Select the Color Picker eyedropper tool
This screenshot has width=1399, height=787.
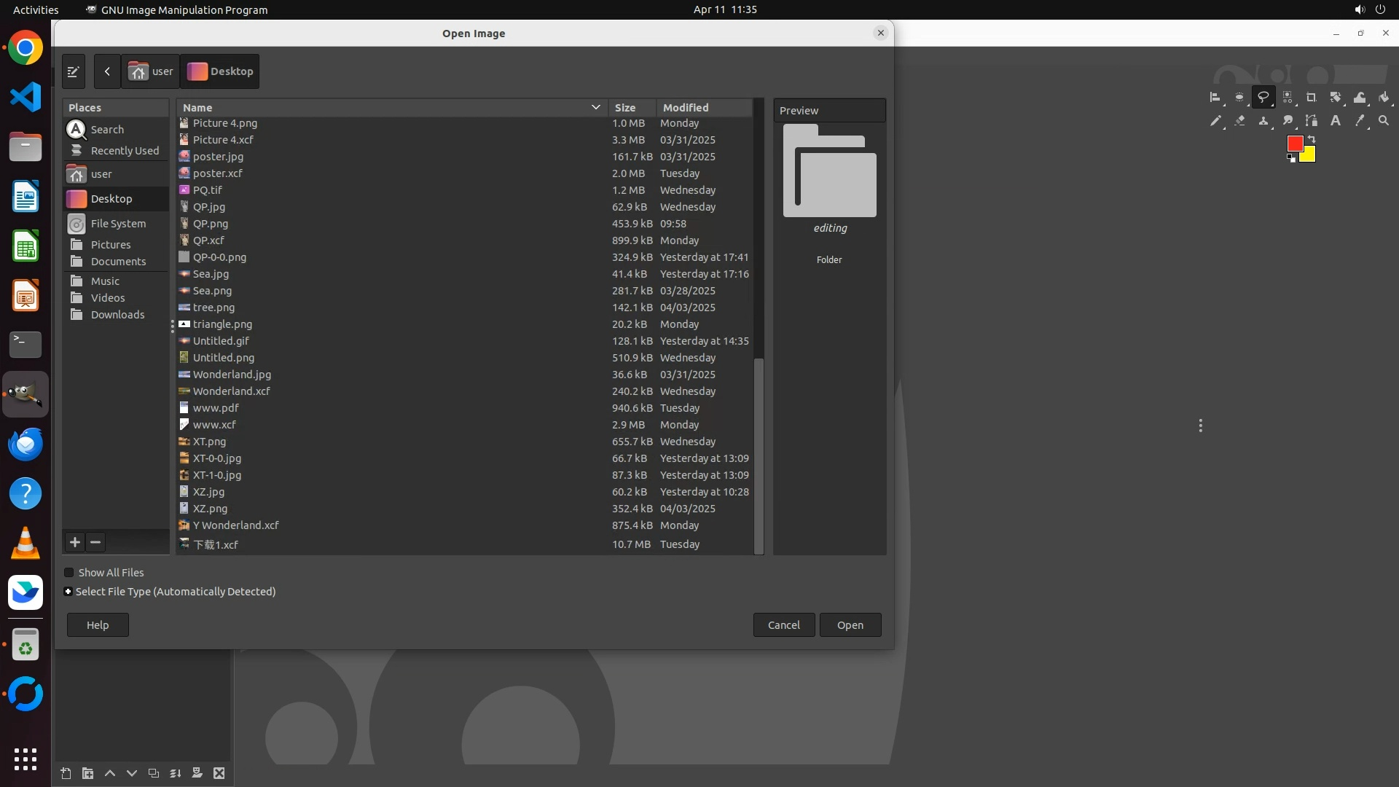1360,121
